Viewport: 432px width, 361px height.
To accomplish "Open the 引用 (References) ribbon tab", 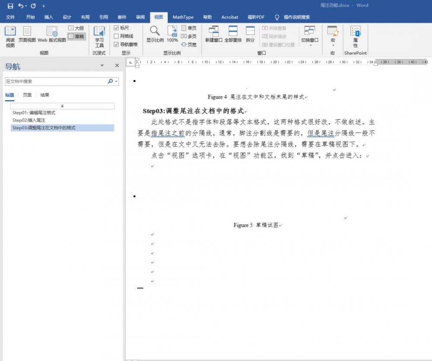I will pyautogui.click(x=104, y=17).
